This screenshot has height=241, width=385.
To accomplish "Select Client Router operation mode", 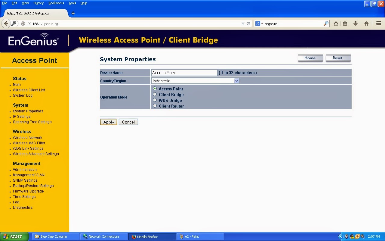I will 155,106.
